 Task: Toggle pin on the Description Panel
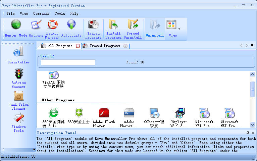(x=248, y=133)
